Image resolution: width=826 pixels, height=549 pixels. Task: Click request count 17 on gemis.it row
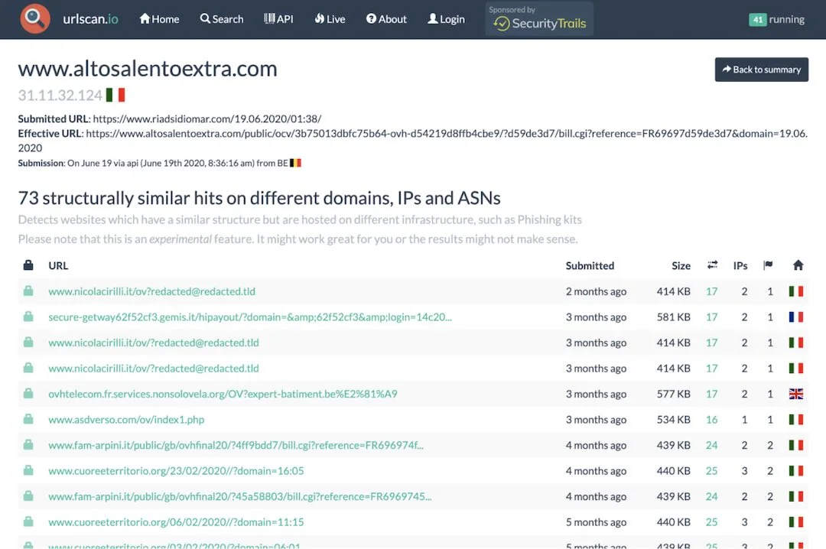tap(712, 317)
